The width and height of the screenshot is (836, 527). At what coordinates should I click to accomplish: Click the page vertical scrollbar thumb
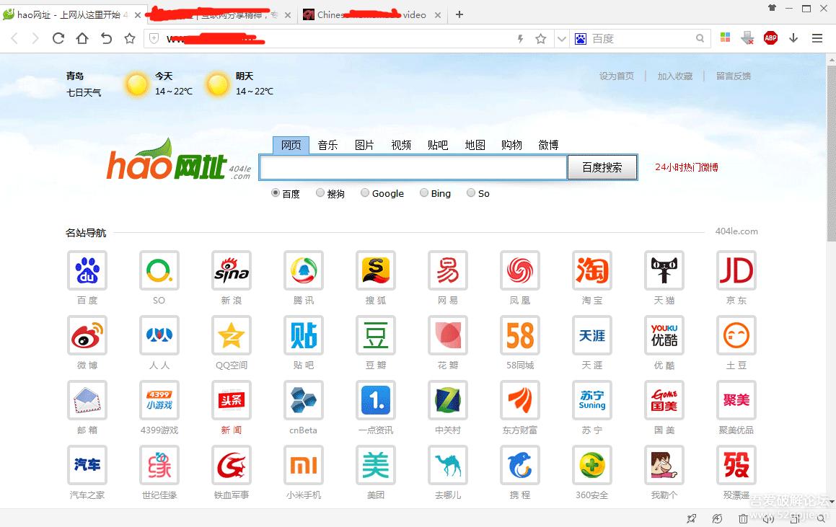pyautogui.click(x=831, y=154)
